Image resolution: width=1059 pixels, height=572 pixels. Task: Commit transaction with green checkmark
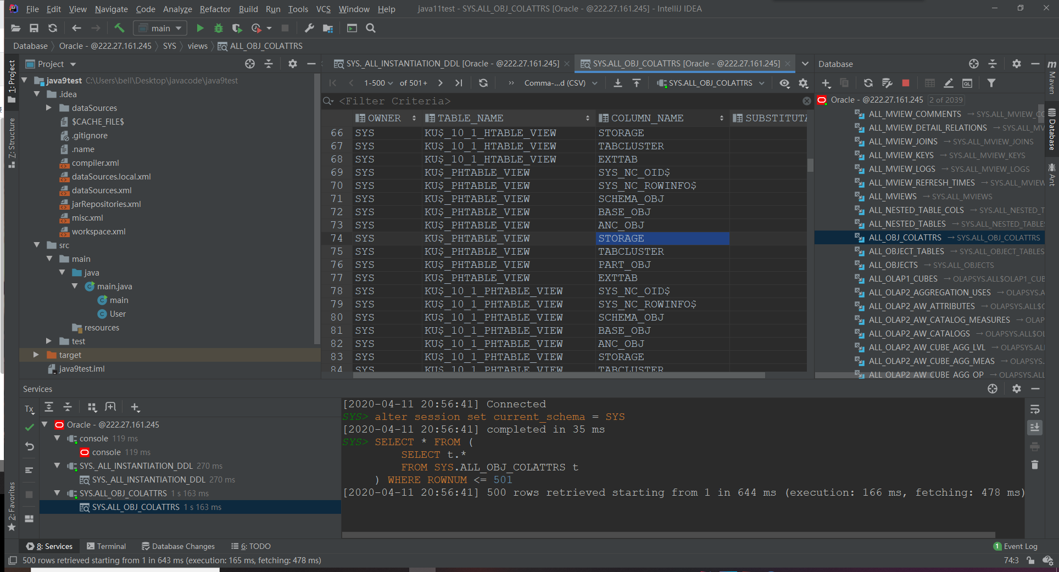[x=30, y=427]
